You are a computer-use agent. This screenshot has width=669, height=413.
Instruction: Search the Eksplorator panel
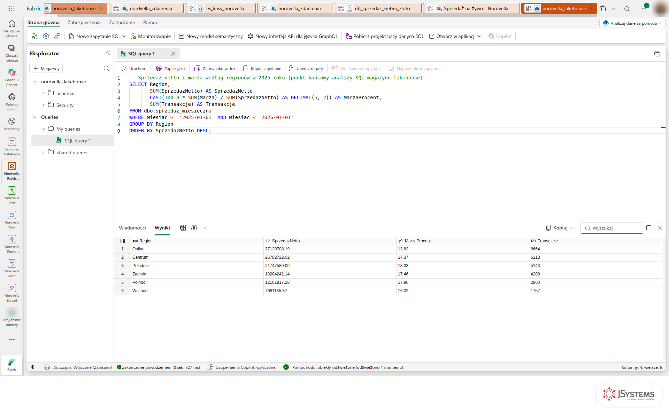click(x=106, y=69)
